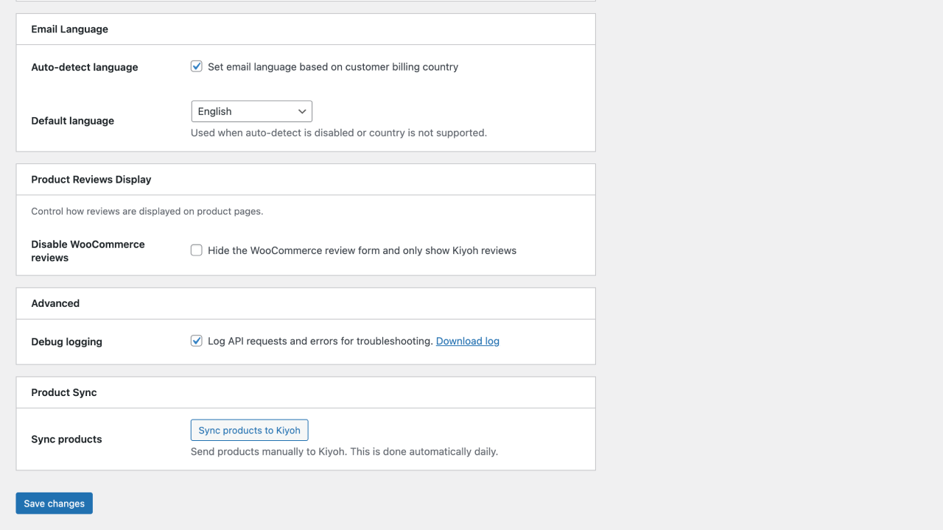
Task: Uncheck the billing country language option
Action: coord(196,66)
